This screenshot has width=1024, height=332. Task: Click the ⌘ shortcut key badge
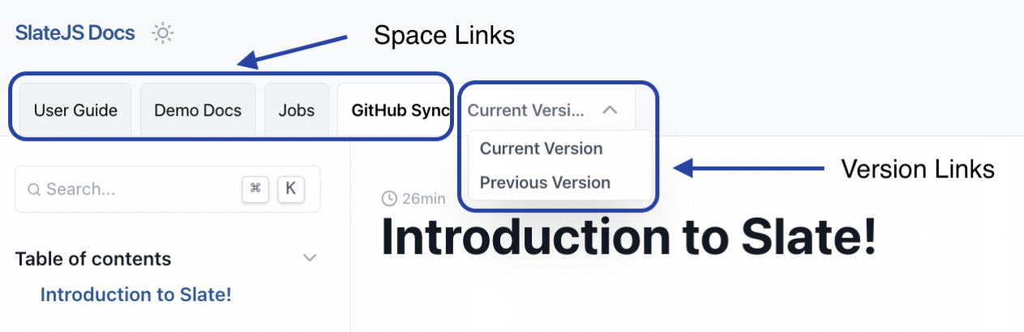coord(255,189)
